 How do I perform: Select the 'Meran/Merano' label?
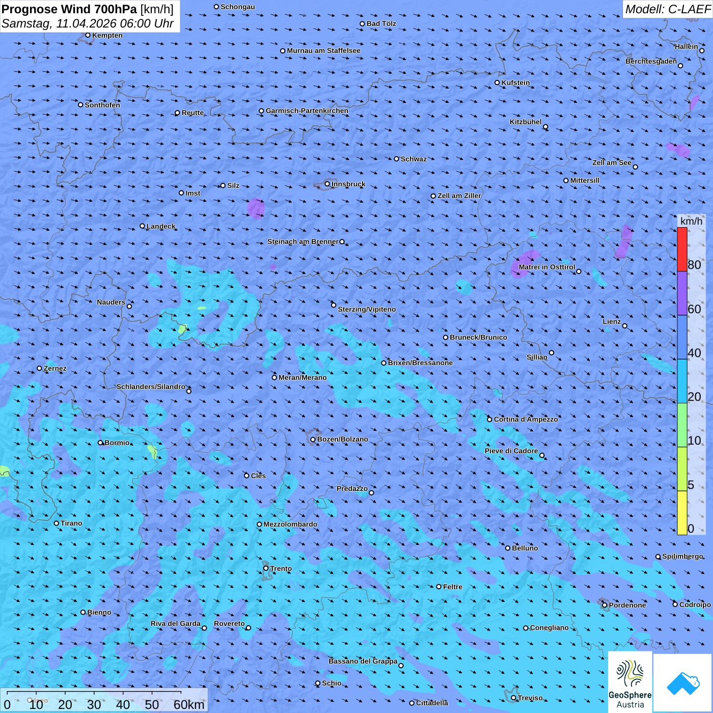[x=303, y=377]
